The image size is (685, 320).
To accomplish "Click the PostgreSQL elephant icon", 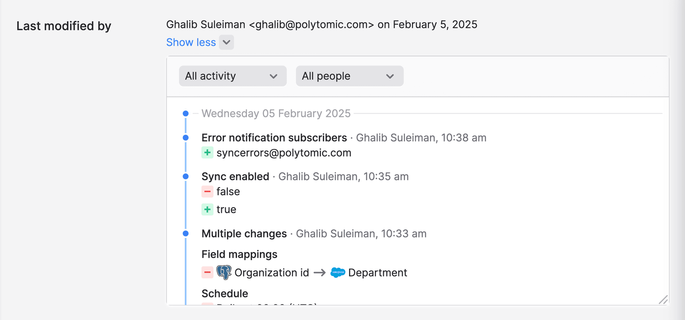I will pos(224,272).
